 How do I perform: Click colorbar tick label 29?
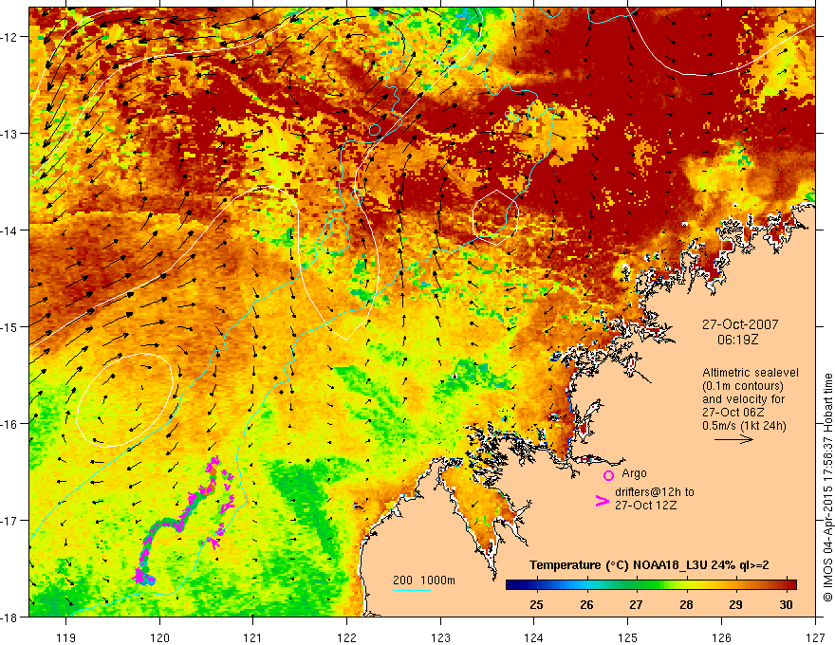coord(736,604)
